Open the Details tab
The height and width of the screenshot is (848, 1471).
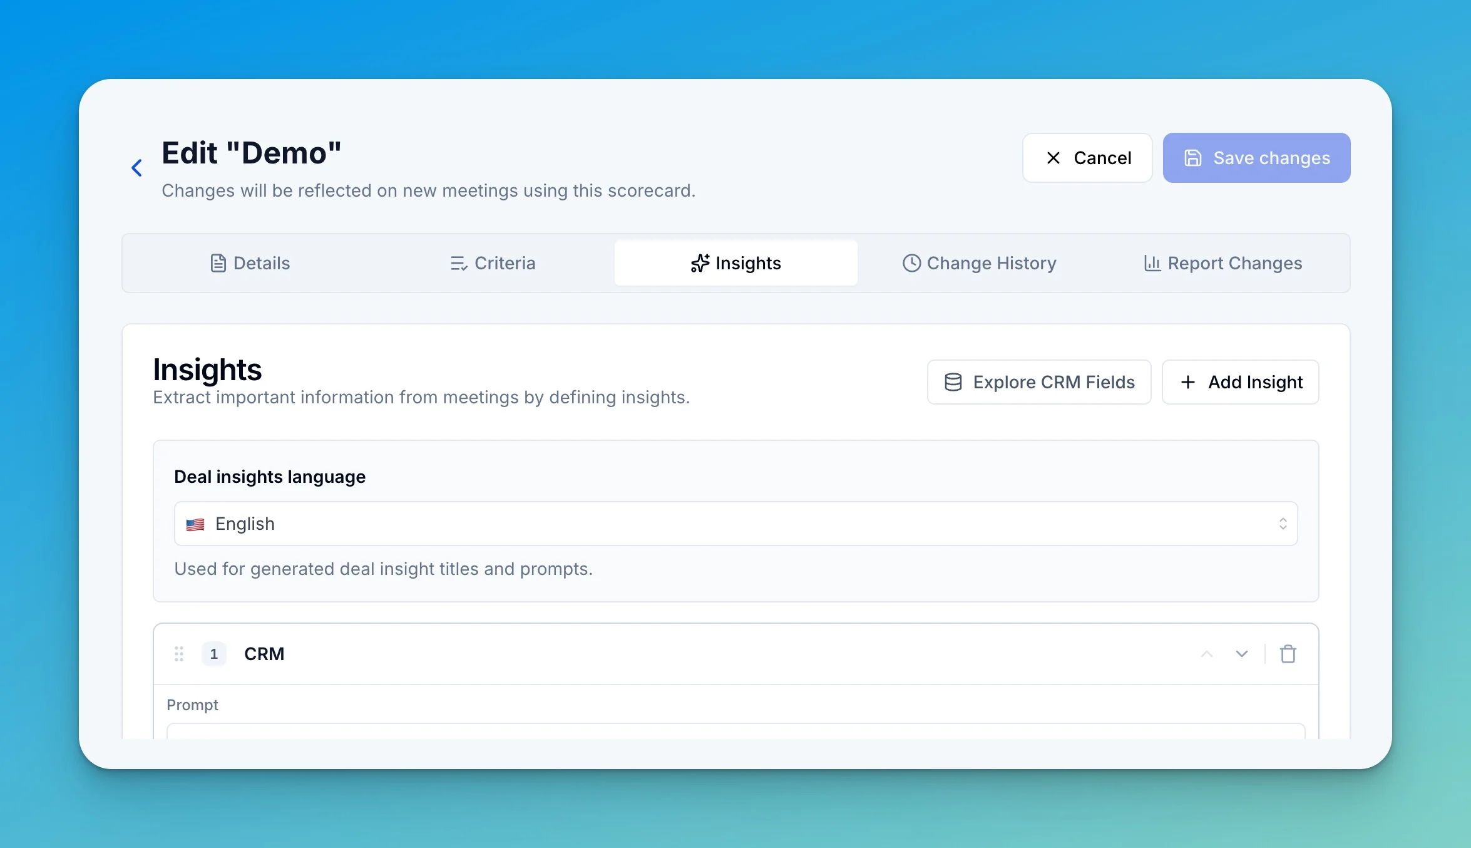[x=250, y=263]
